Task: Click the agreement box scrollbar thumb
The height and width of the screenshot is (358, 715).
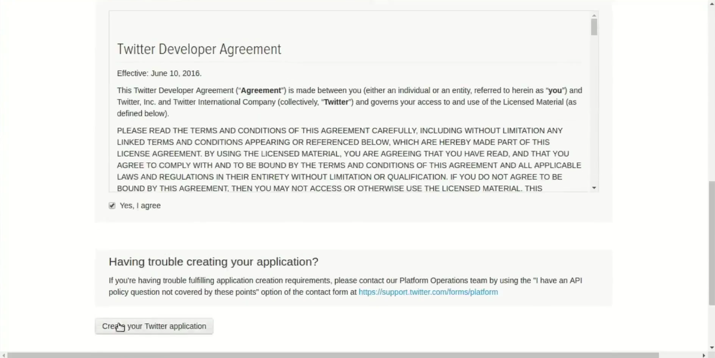Action: pos(594,27)
